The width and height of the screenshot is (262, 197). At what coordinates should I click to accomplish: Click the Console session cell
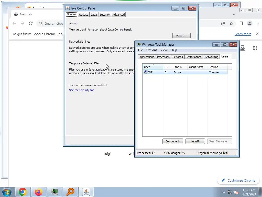pos(214,72)
